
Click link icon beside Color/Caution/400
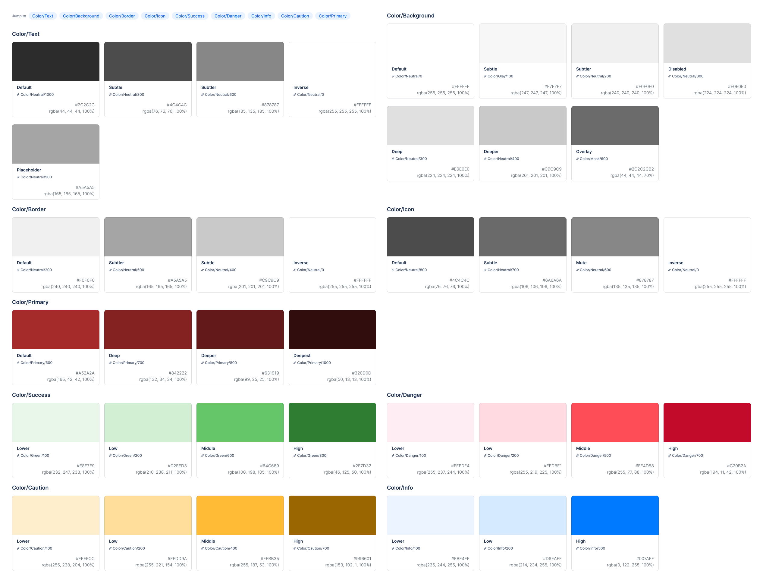203,549
